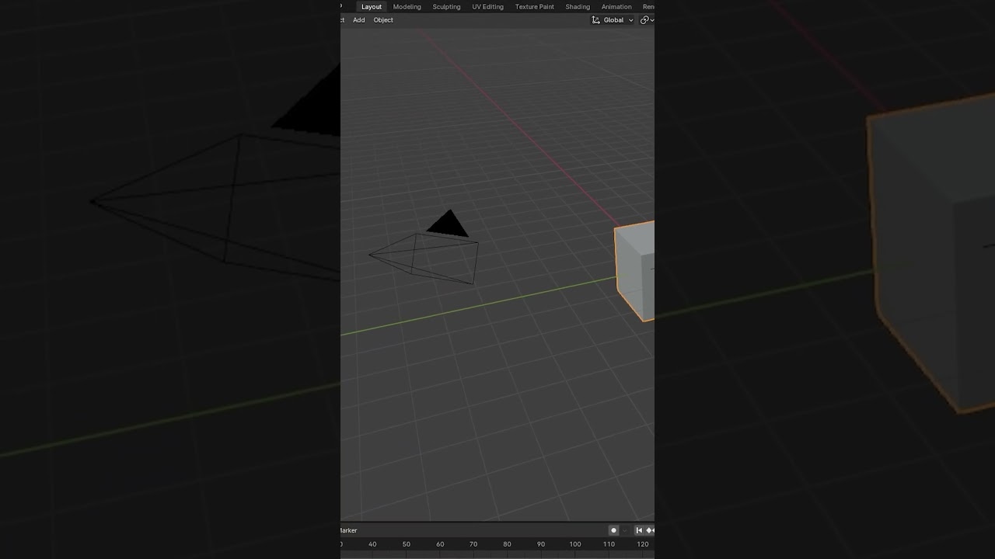Open the timeline Marker menu
The height and width of the screenshot is (559, 995).
pyautogui.click(x=348, y=530)
